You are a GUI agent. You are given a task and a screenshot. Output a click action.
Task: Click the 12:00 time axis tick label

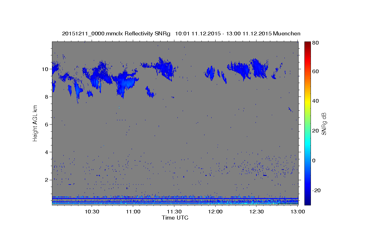[x=216, y=212]
